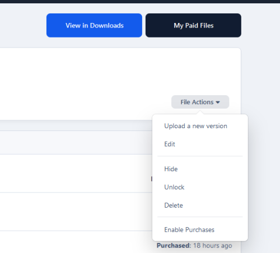Open the View in Downloads page

[x=94, y=25]
